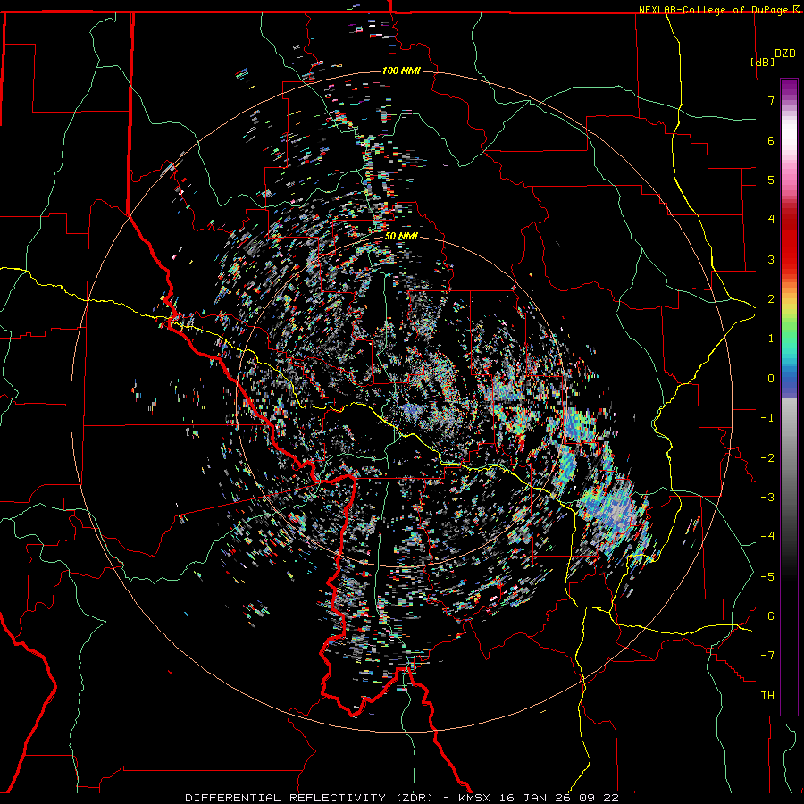Click the ZDR color bar legend
Image resolution: width=804 pixels, height=804 pixels.
tap(789, 398)
